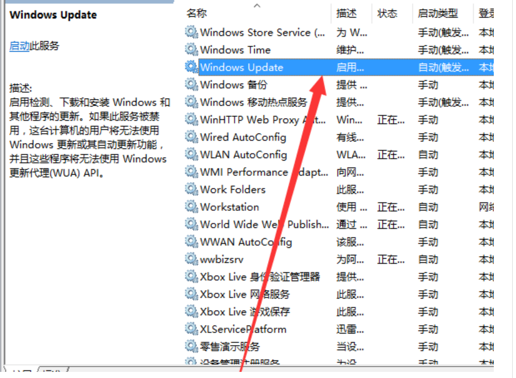Click the gear icon beside Xbox Live 游戏保存
516x378 pixels.
tap(191, 311)
